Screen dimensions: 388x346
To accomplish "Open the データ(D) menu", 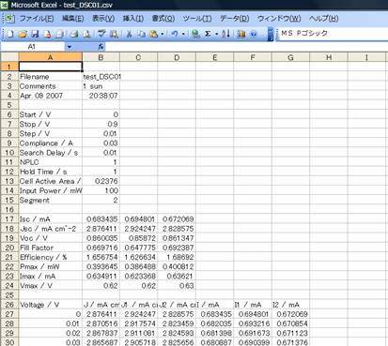I will pos(235,19).
